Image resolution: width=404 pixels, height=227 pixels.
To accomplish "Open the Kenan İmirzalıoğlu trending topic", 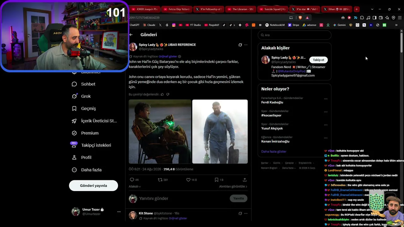I will [x=275, y=142].
